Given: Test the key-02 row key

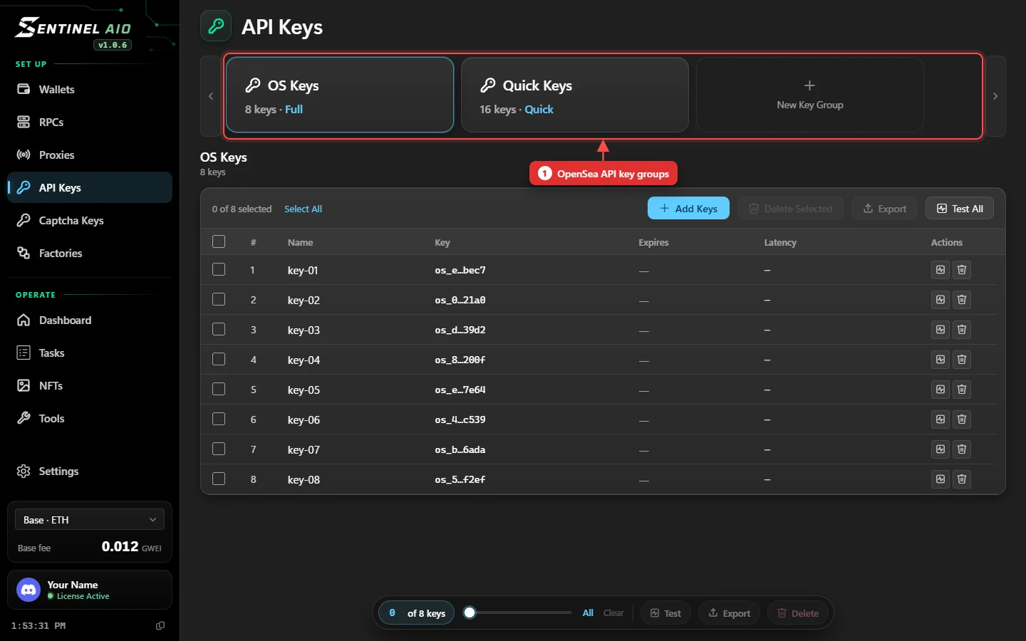Looking at the screenshot, I should coord(940,300).
